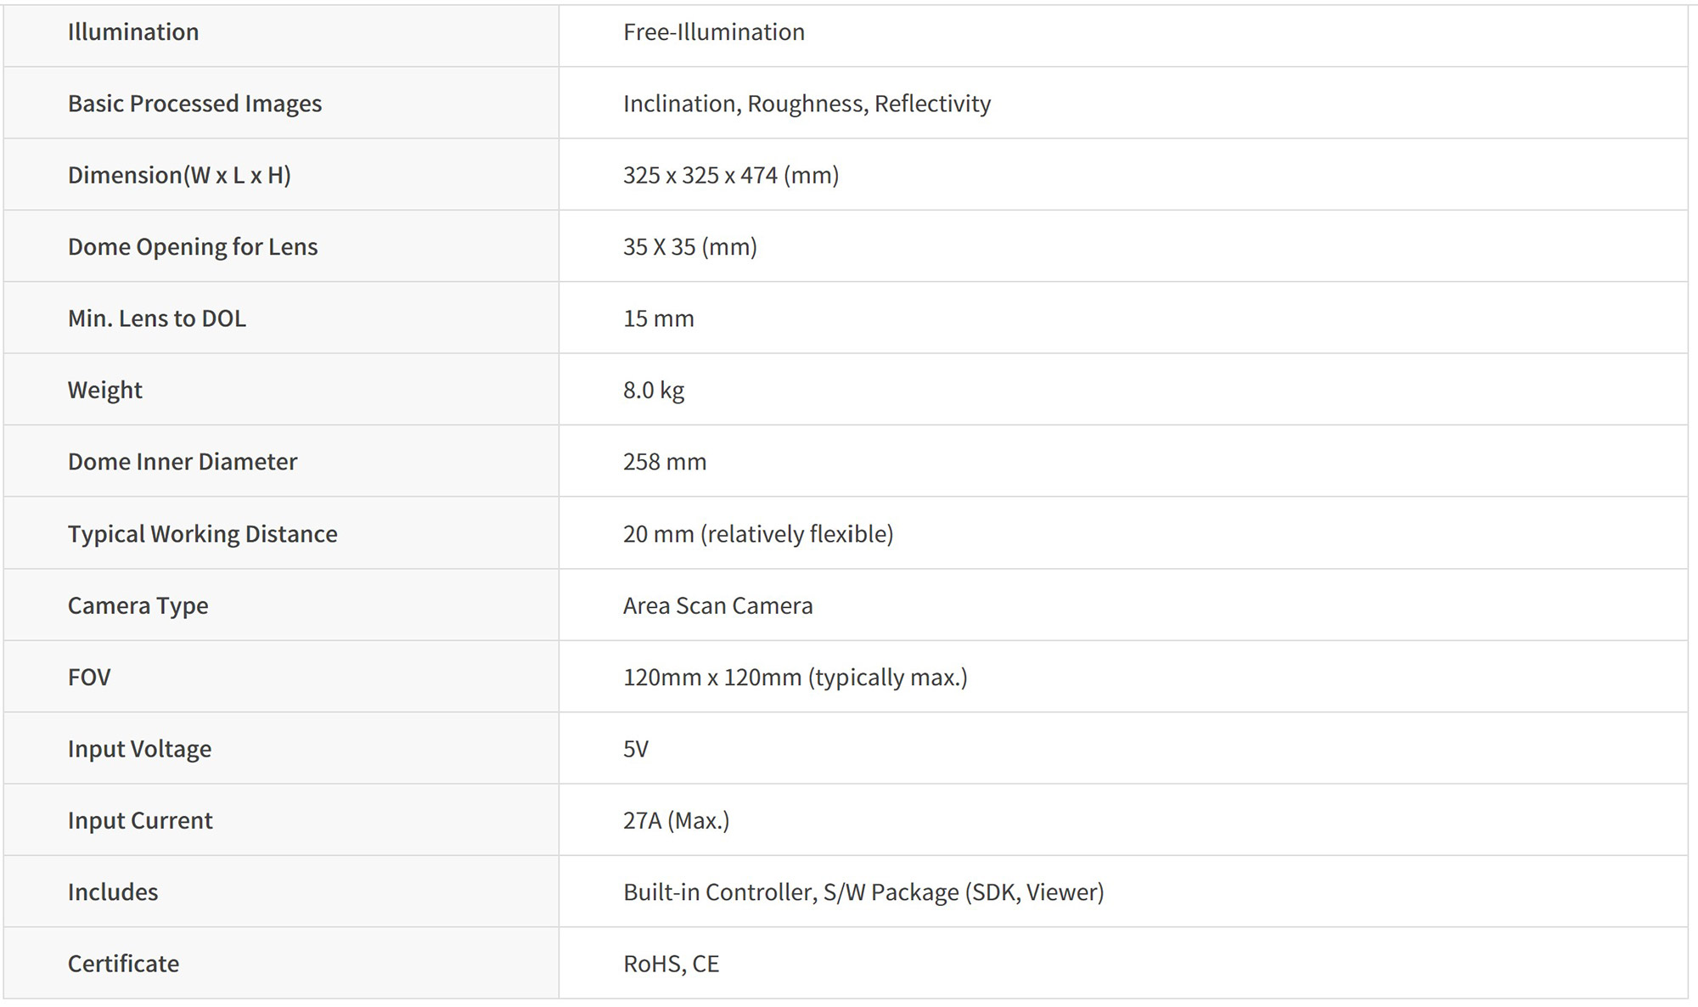Select the FOV row label
Viewport: 1698px width, 1007px height.
[89, 678]
